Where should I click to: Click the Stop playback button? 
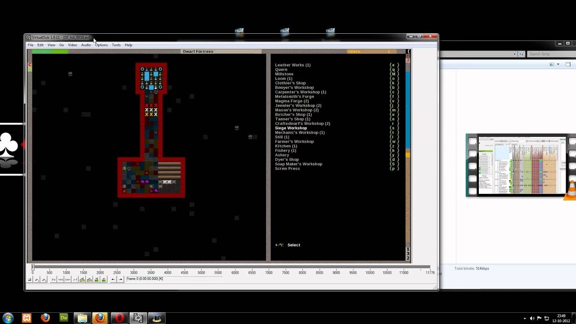30,279
